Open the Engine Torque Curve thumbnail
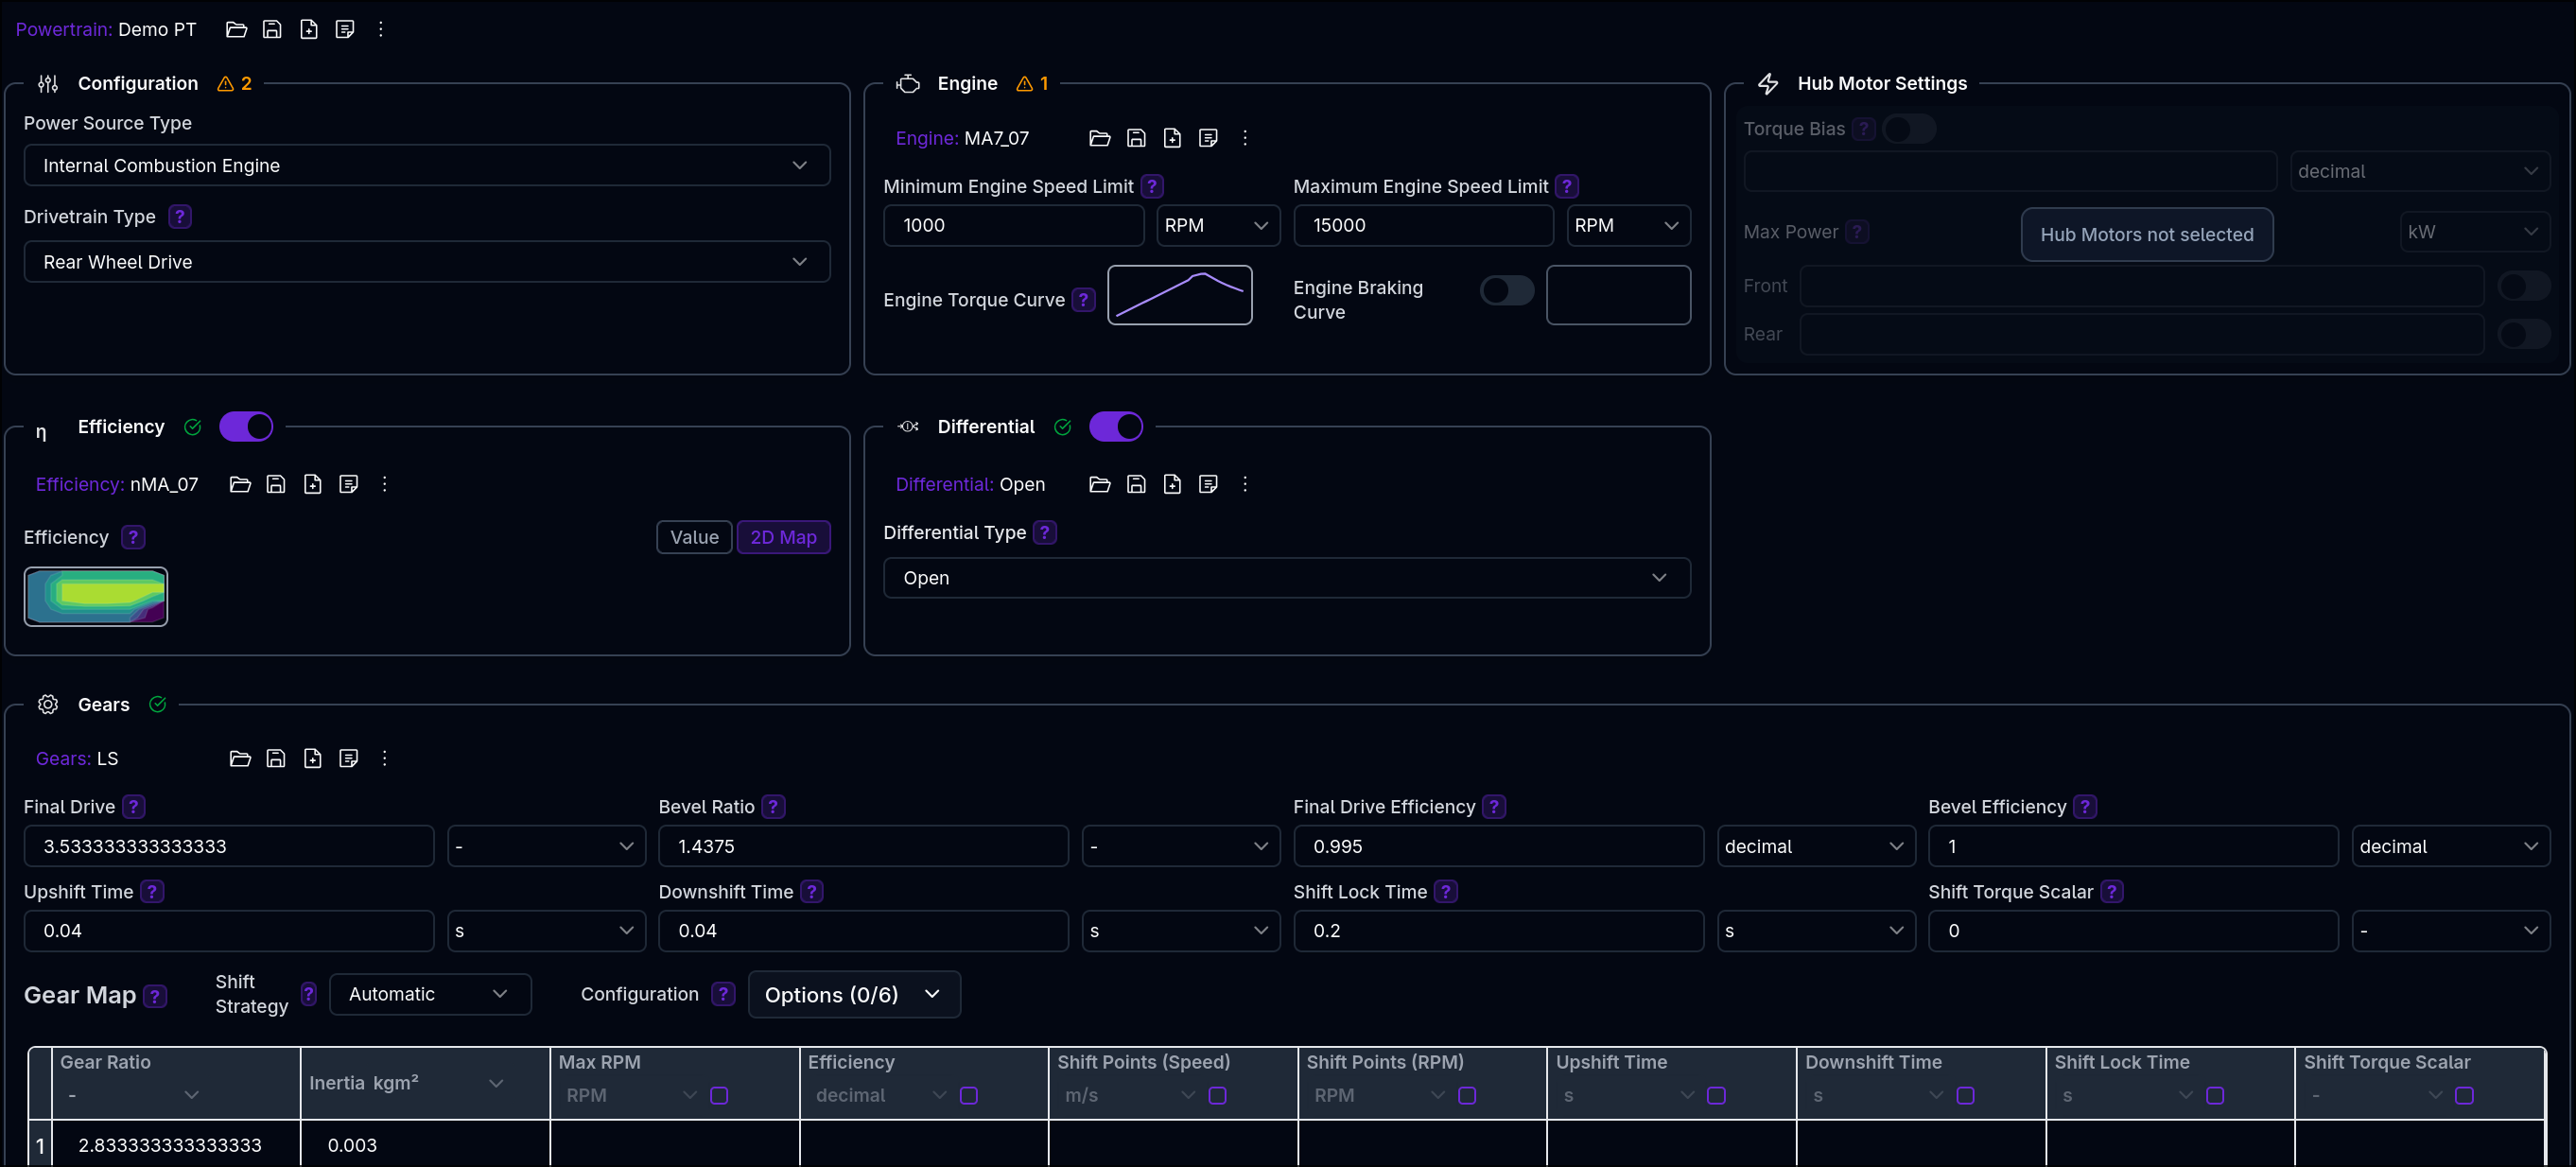The width and height of the screenshot is (2576, 1167). (x=1180, y=295)
